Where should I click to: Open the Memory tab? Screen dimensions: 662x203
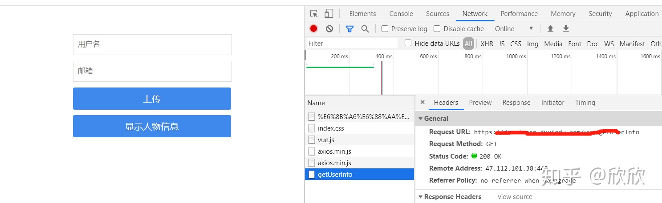(563, 14)
